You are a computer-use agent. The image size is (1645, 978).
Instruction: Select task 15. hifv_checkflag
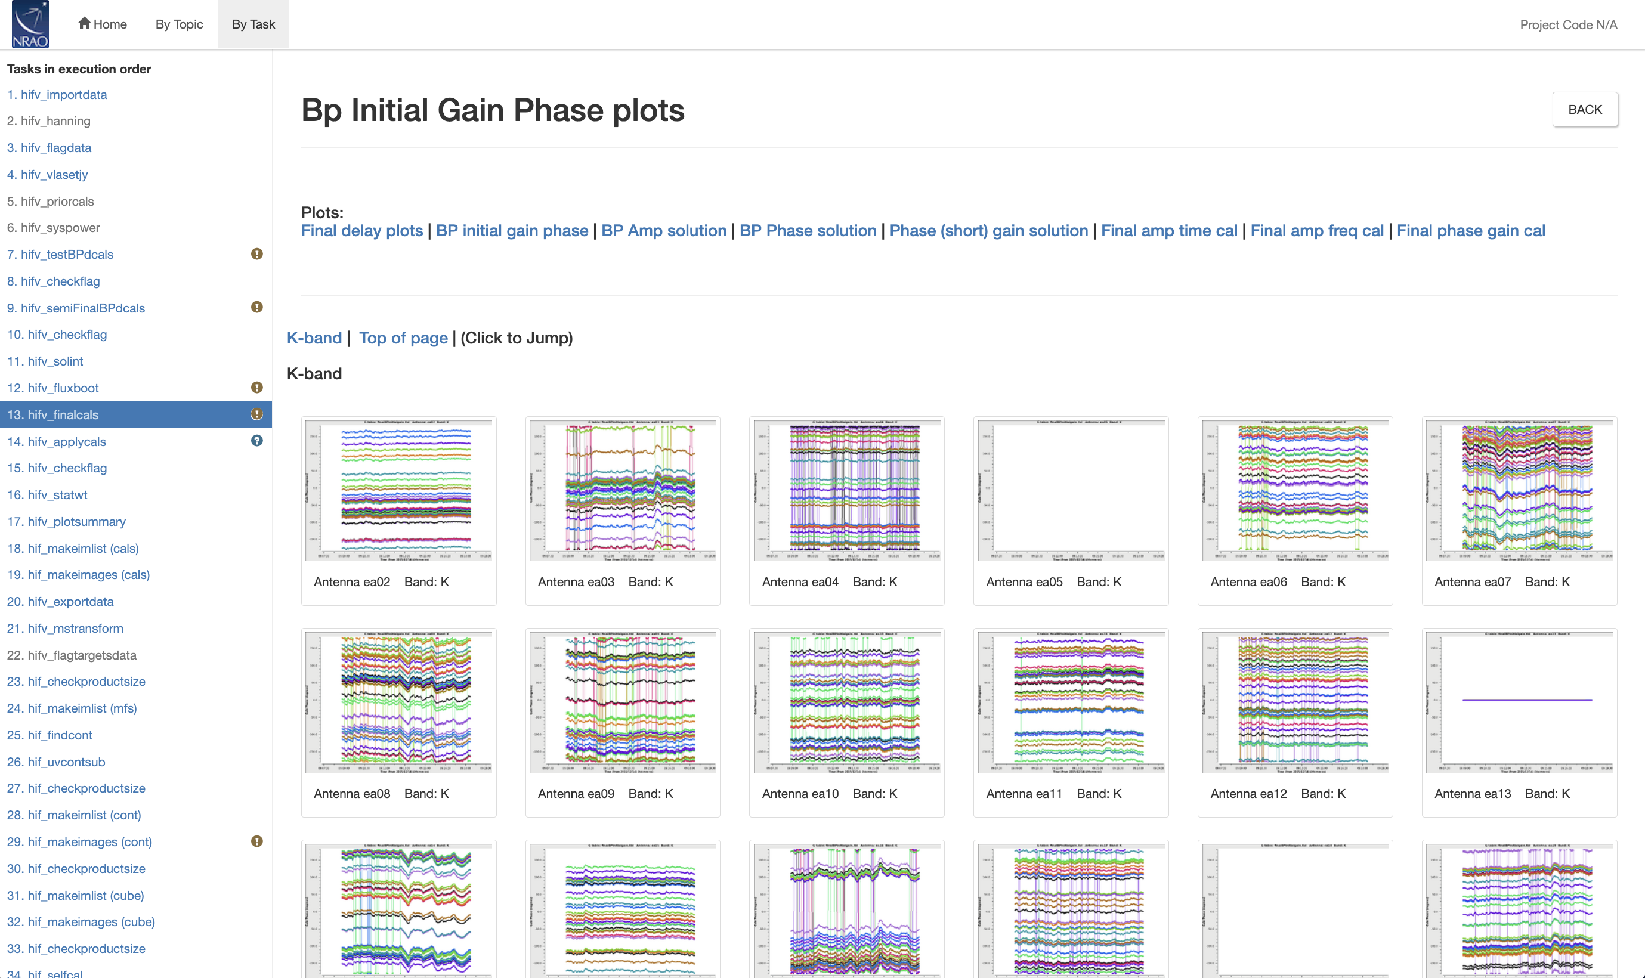click(x=57, y=468)
